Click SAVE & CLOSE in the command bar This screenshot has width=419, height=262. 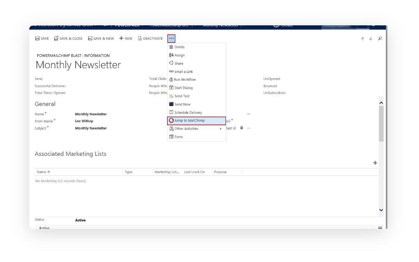68,39
